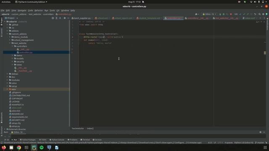Hide the Project tool window
The height and width of the screenshot is (151, 269).
[x=68, y=18]
